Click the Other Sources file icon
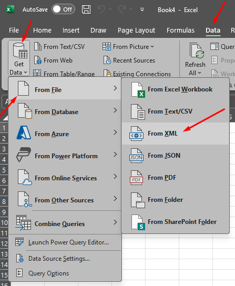The height and width of the screenshot is (286, 235). tap(25, 199)
